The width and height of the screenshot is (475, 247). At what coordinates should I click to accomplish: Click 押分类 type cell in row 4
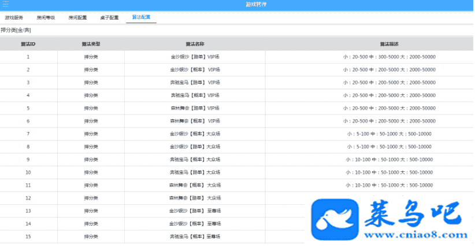(x=91, y=95)
